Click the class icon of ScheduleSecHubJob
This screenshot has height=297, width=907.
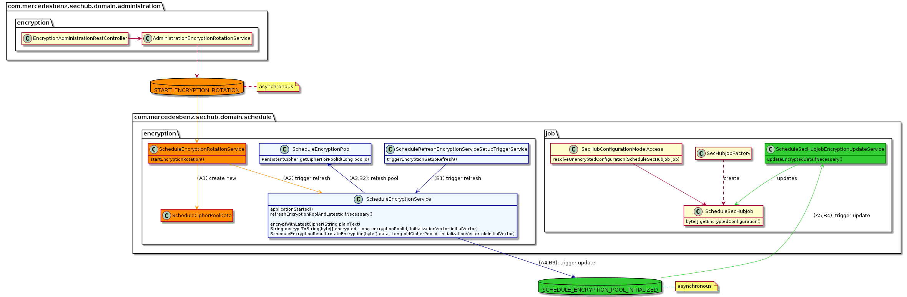(x=698, y=211)
